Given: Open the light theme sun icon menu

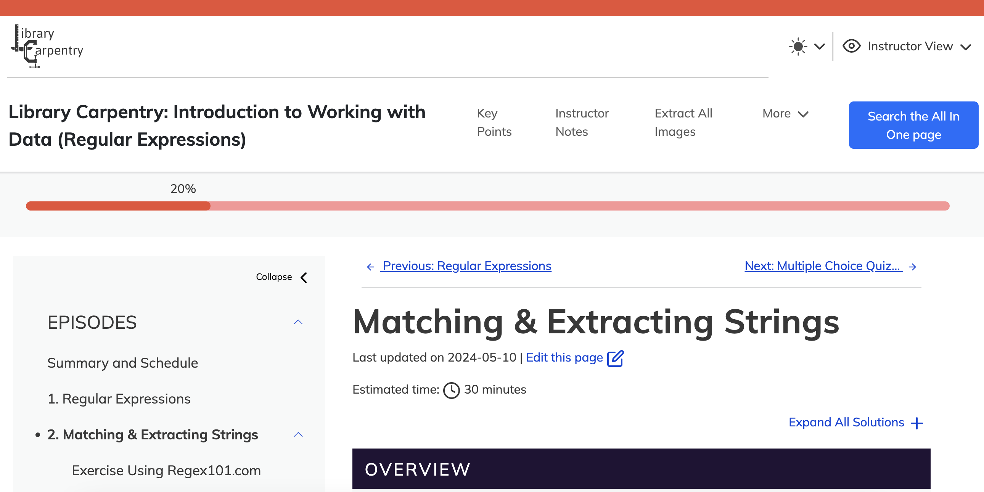Looking at the screenshot, I should pyautogui.click(x=798, y=47).
